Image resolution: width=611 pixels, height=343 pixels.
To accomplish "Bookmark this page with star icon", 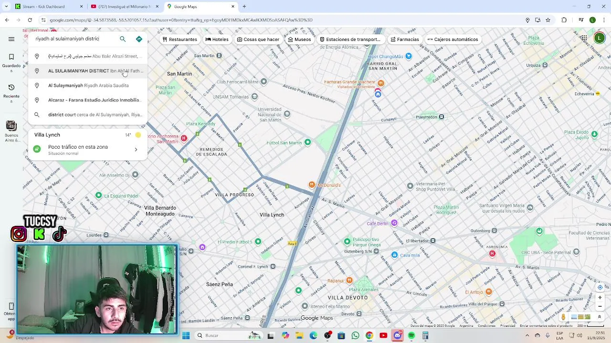I will point(548,20).
